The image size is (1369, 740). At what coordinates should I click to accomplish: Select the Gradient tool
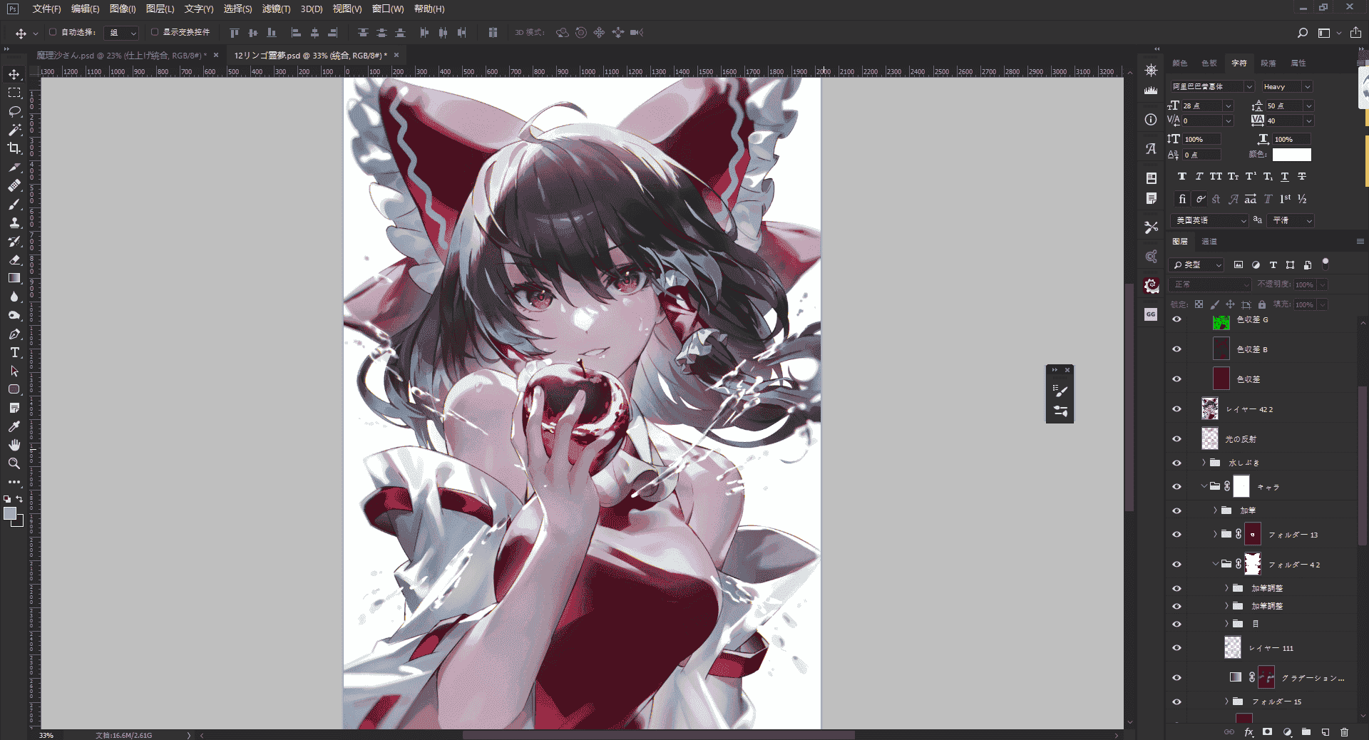14,278
